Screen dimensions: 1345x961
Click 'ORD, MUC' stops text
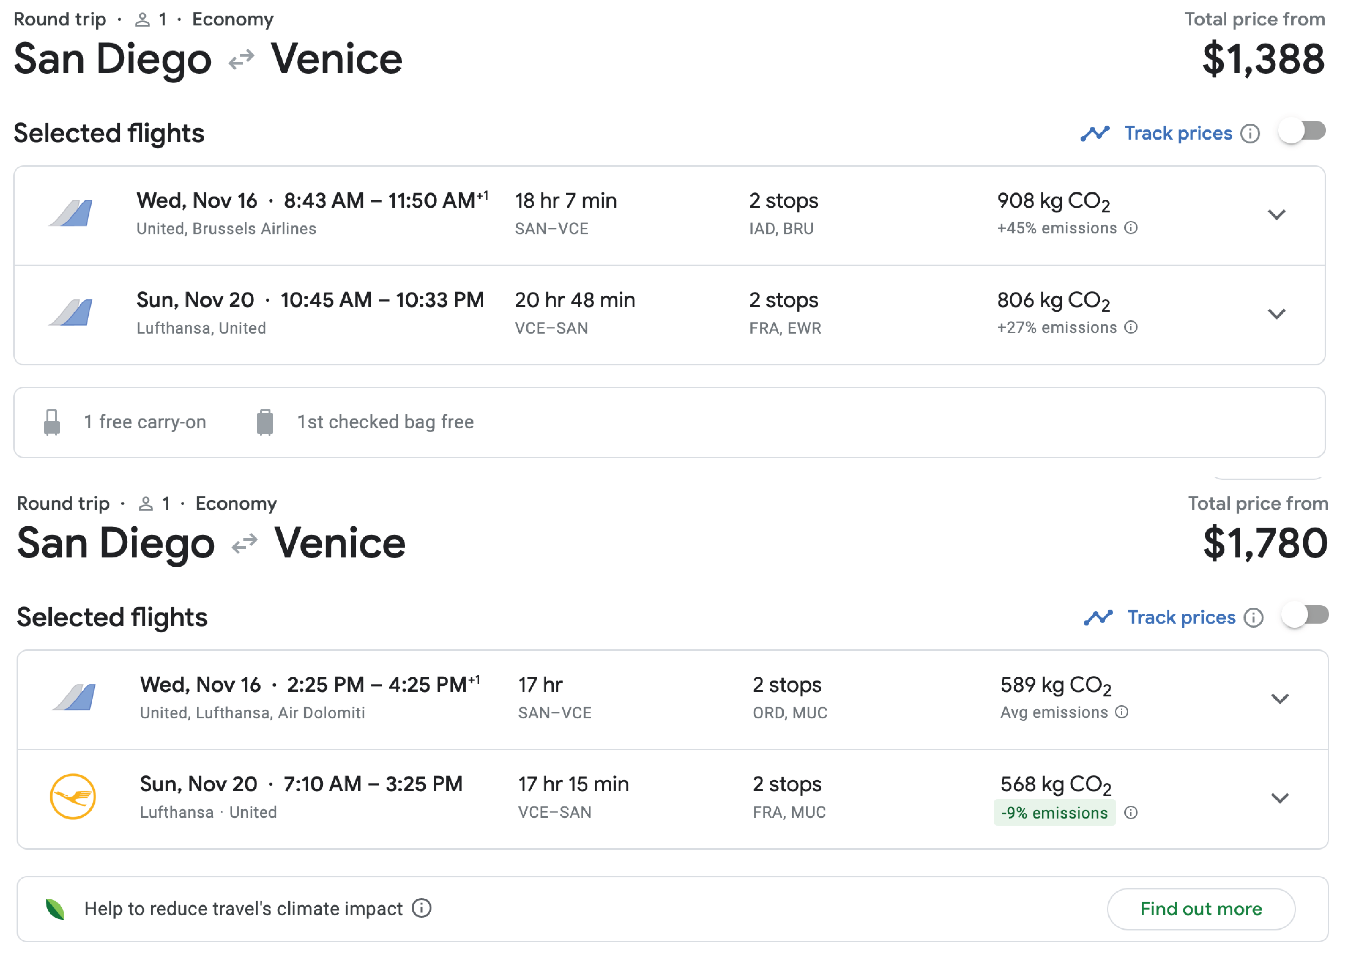coord(790,713)
